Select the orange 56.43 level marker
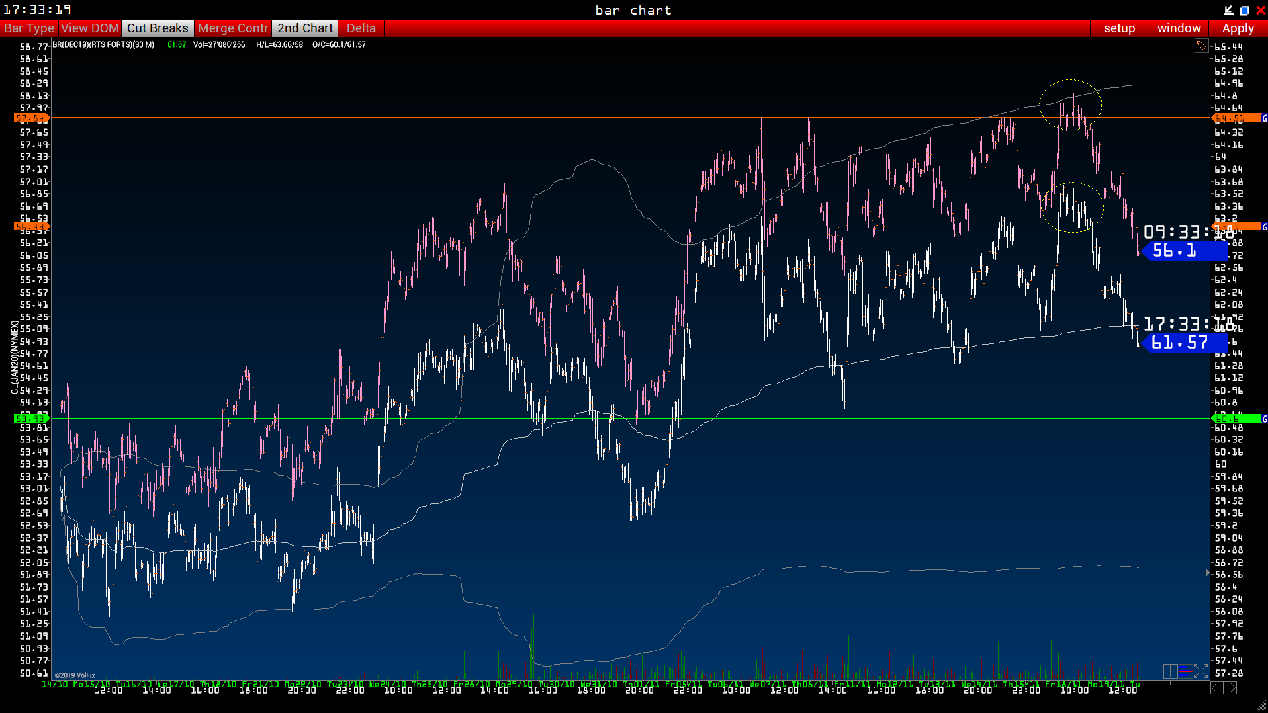Screen dimensions: 1268x713 click(32, 226)
